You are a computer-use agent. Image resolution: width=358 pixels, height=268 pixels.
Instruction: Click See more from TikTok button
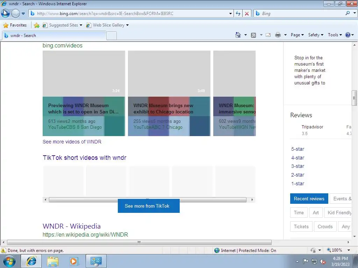point(149,206)
